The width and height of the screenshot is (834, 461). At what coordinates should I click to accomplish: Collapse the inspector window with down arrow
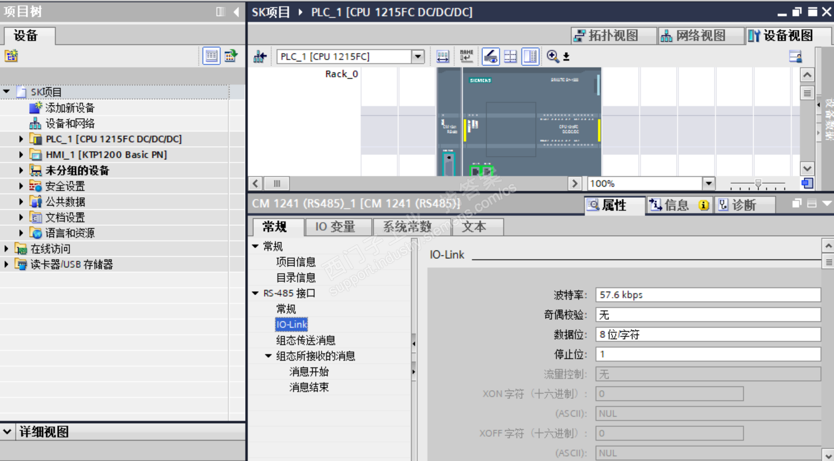(x=826, y=203)
